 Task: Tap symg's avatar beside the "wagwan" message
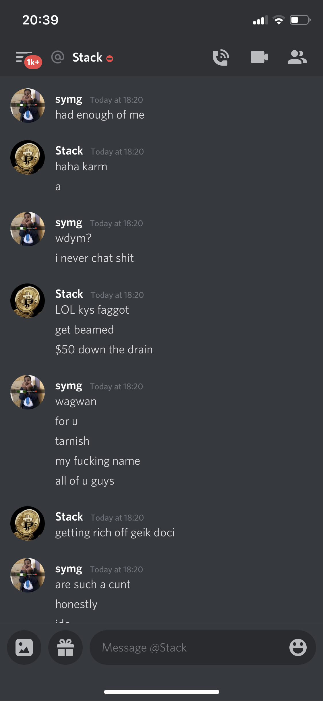point(28,392)
